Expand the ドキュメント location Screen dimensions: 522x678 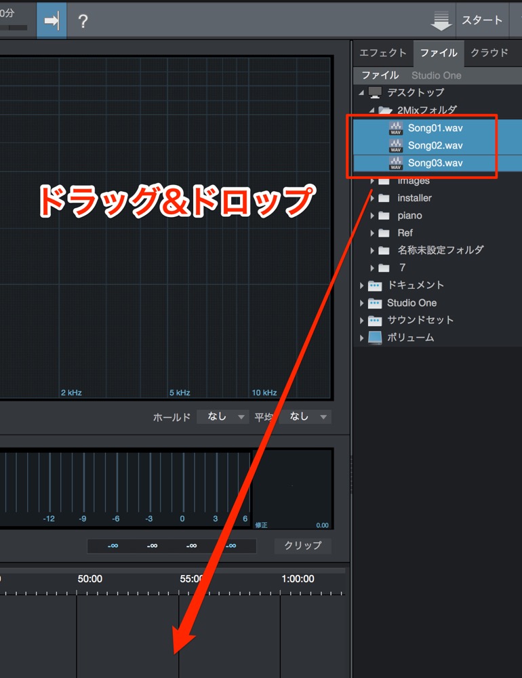point(361,285)
